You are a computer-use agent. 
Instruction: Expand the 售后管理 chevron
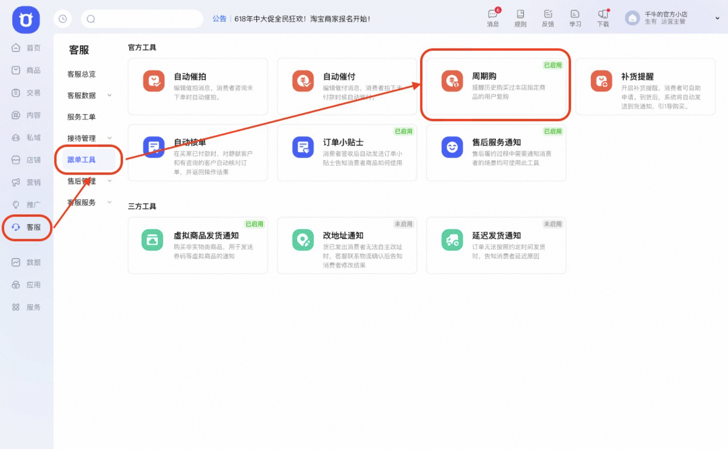click(x=109, y=181)
